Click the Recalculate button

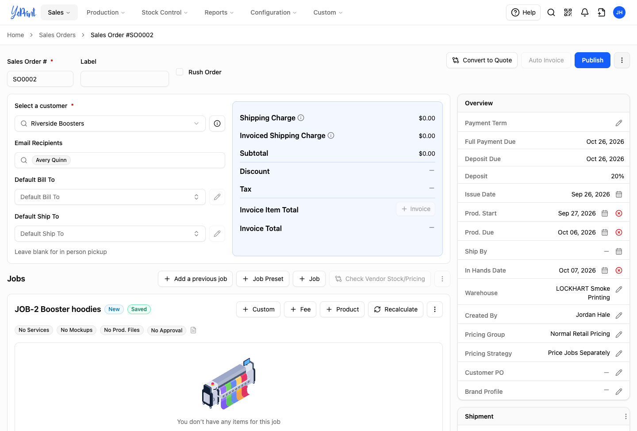click(395, 309)
